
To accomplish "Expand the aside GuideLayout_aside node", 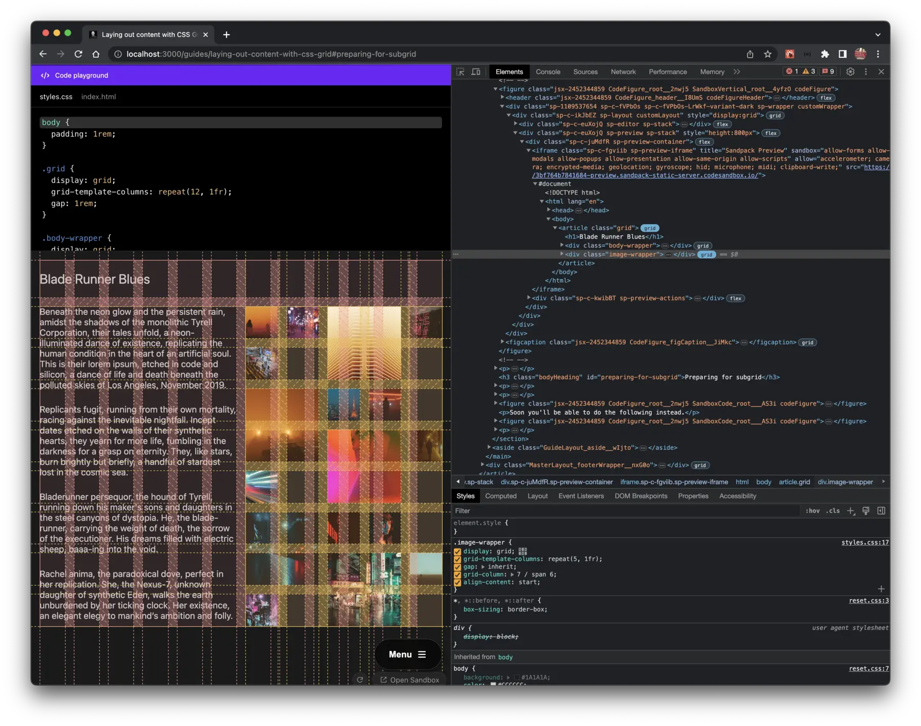I will click(489, 447).
